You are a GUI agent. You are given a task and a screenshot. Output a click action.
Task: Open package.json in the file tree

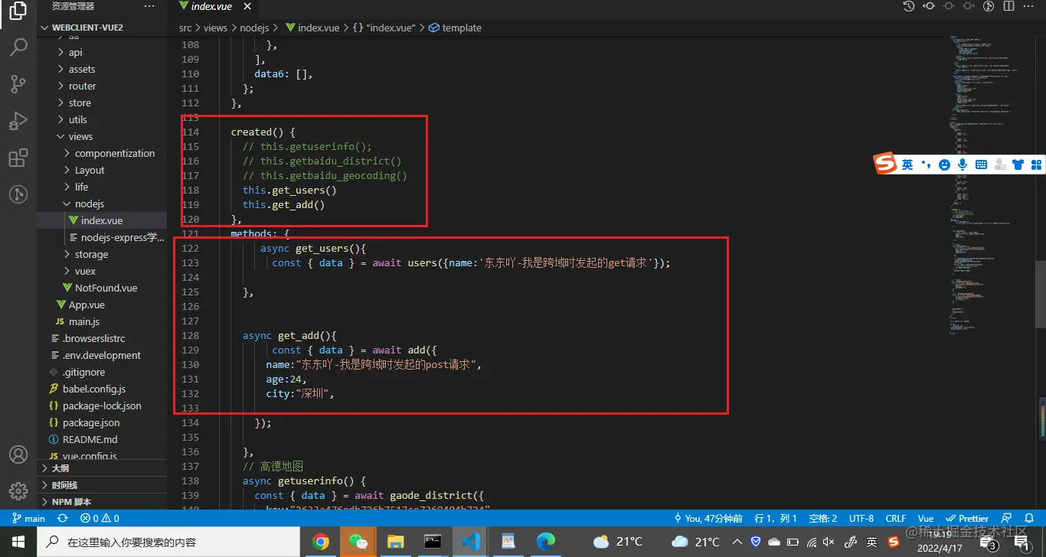coord(102,422)
